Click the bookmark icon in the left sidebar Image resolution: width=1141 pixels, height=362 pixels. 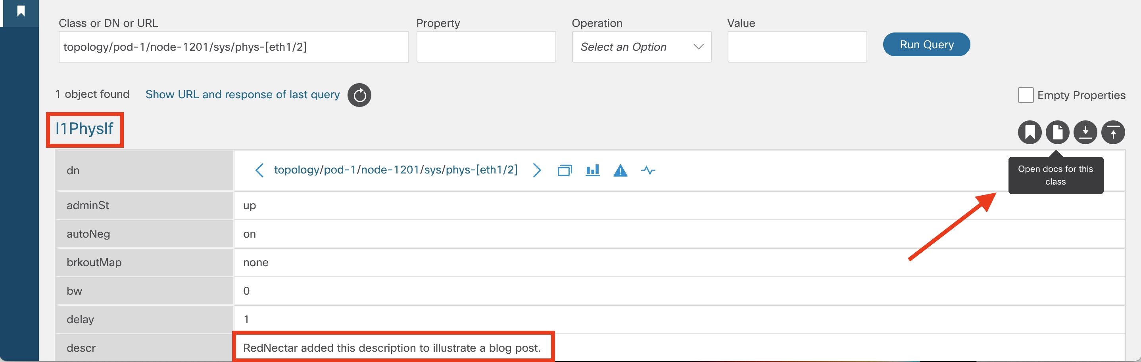(x=20, y=11)
